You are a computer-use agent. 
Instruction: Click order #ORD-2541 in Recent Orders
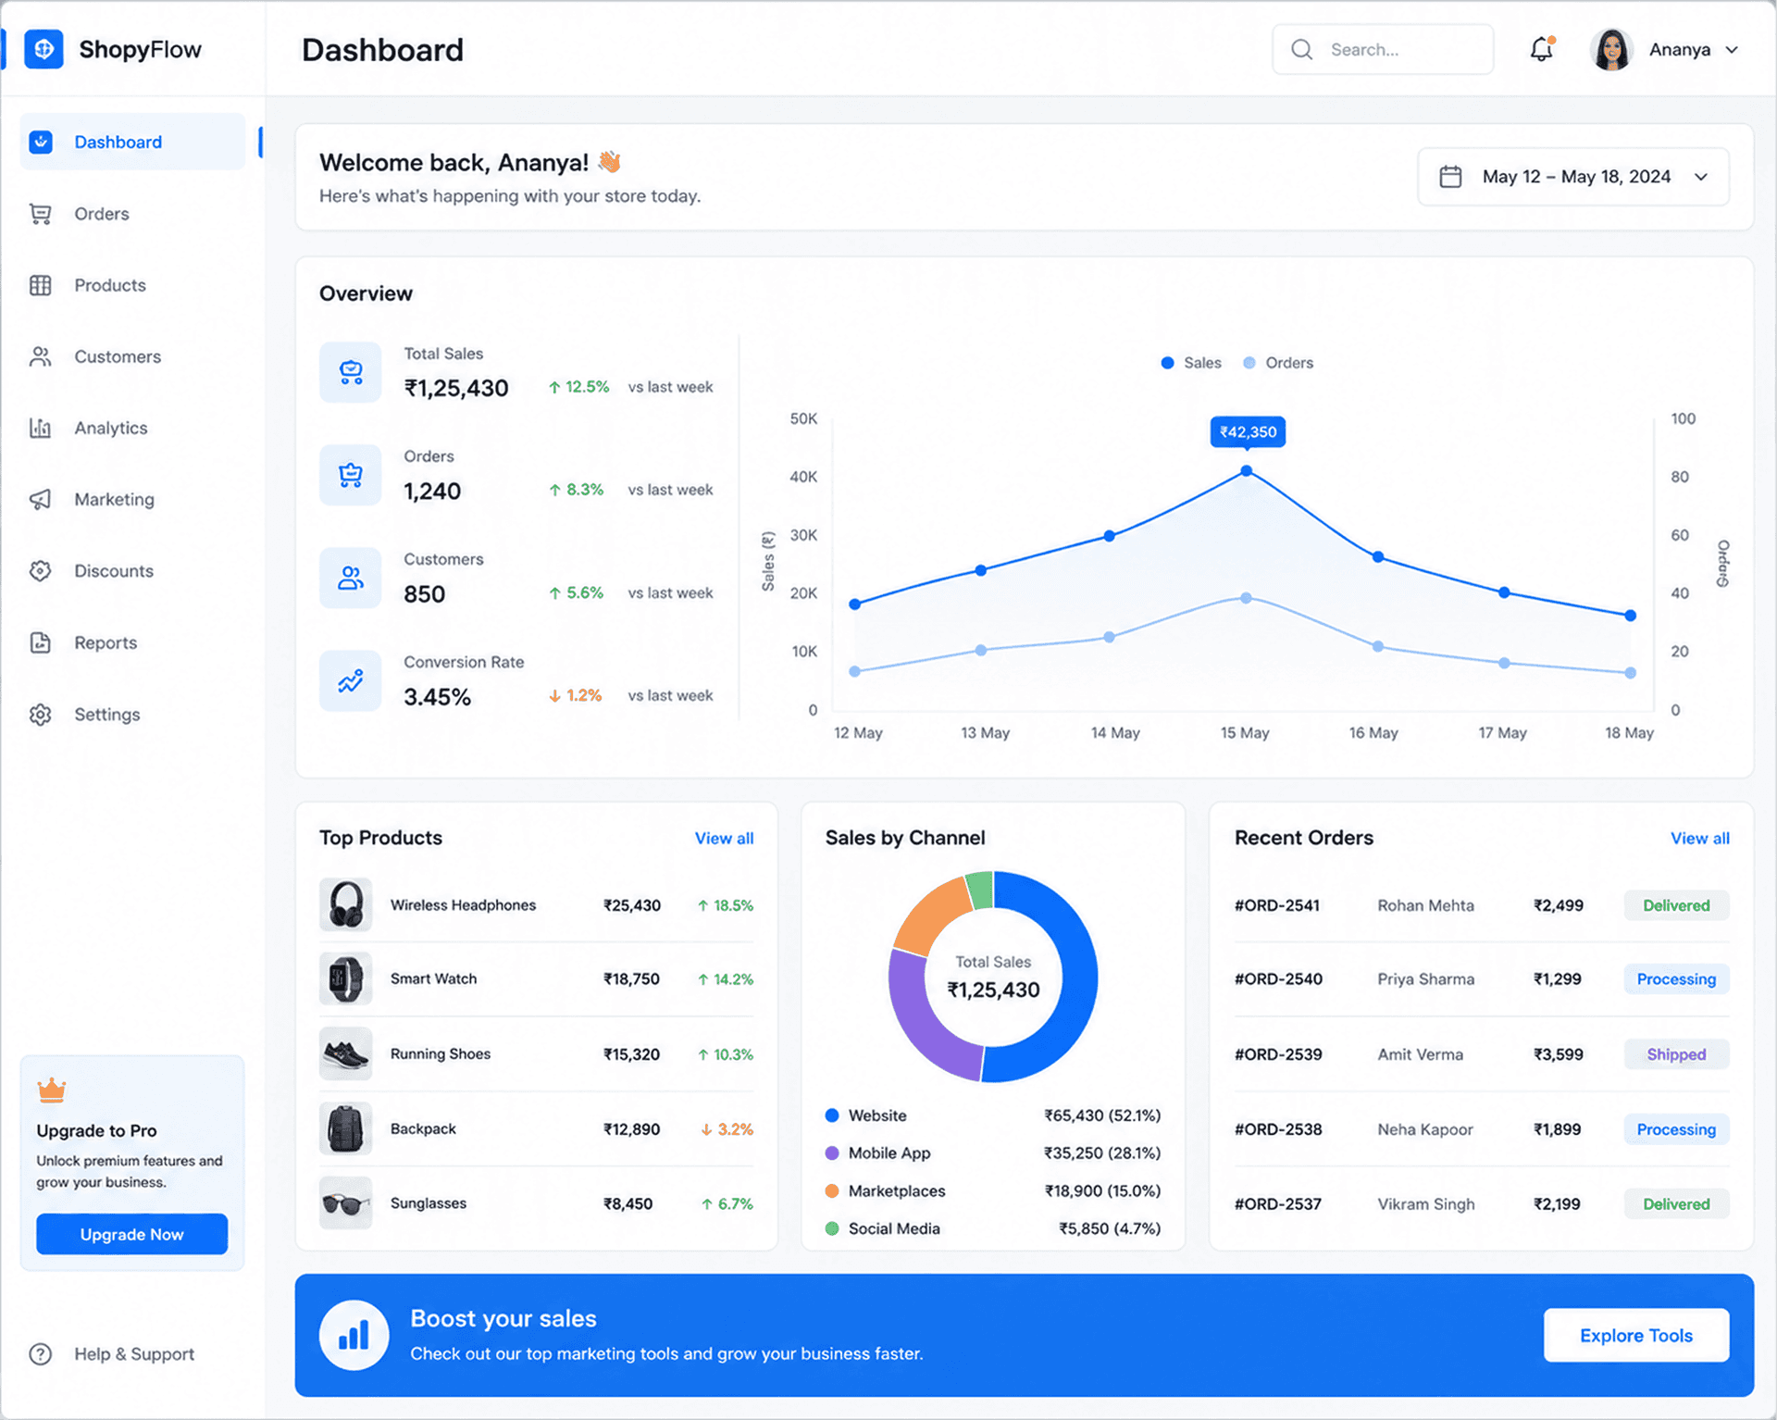(1277, 905)
